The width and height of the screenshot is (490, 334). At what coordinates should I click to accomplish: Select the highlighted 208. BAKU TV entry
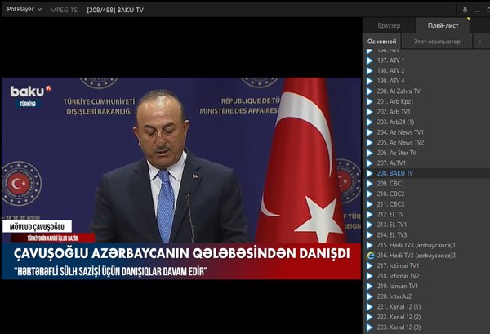[395, 174]
